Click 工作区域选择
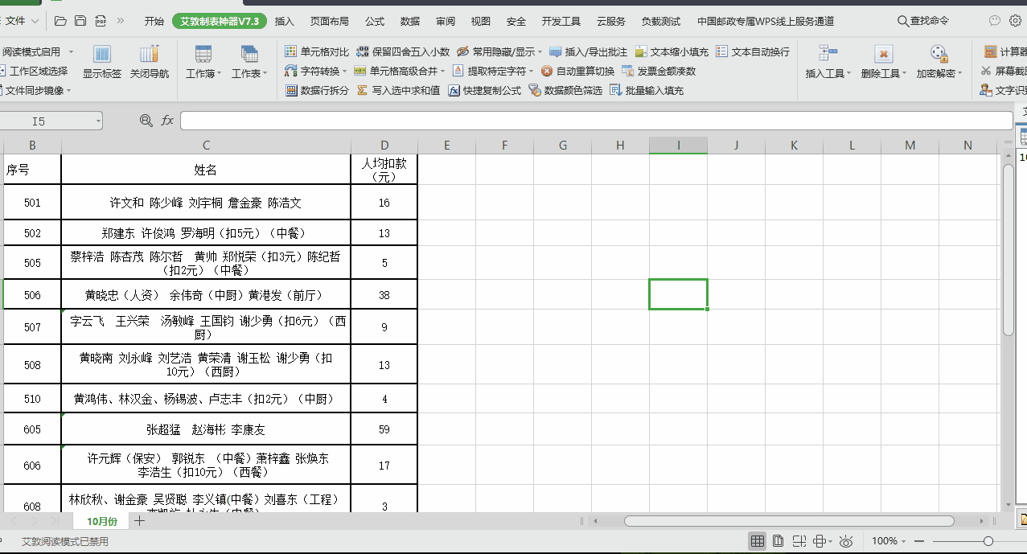 tap(33, 71)
